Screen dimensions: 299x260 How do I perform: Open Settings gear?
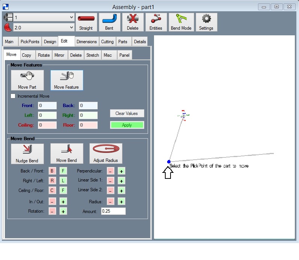tap(206, 22)
